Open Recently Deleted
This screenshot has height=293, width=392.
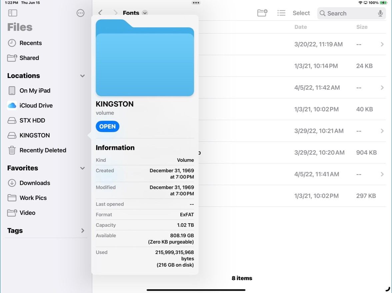coord(46,150)
